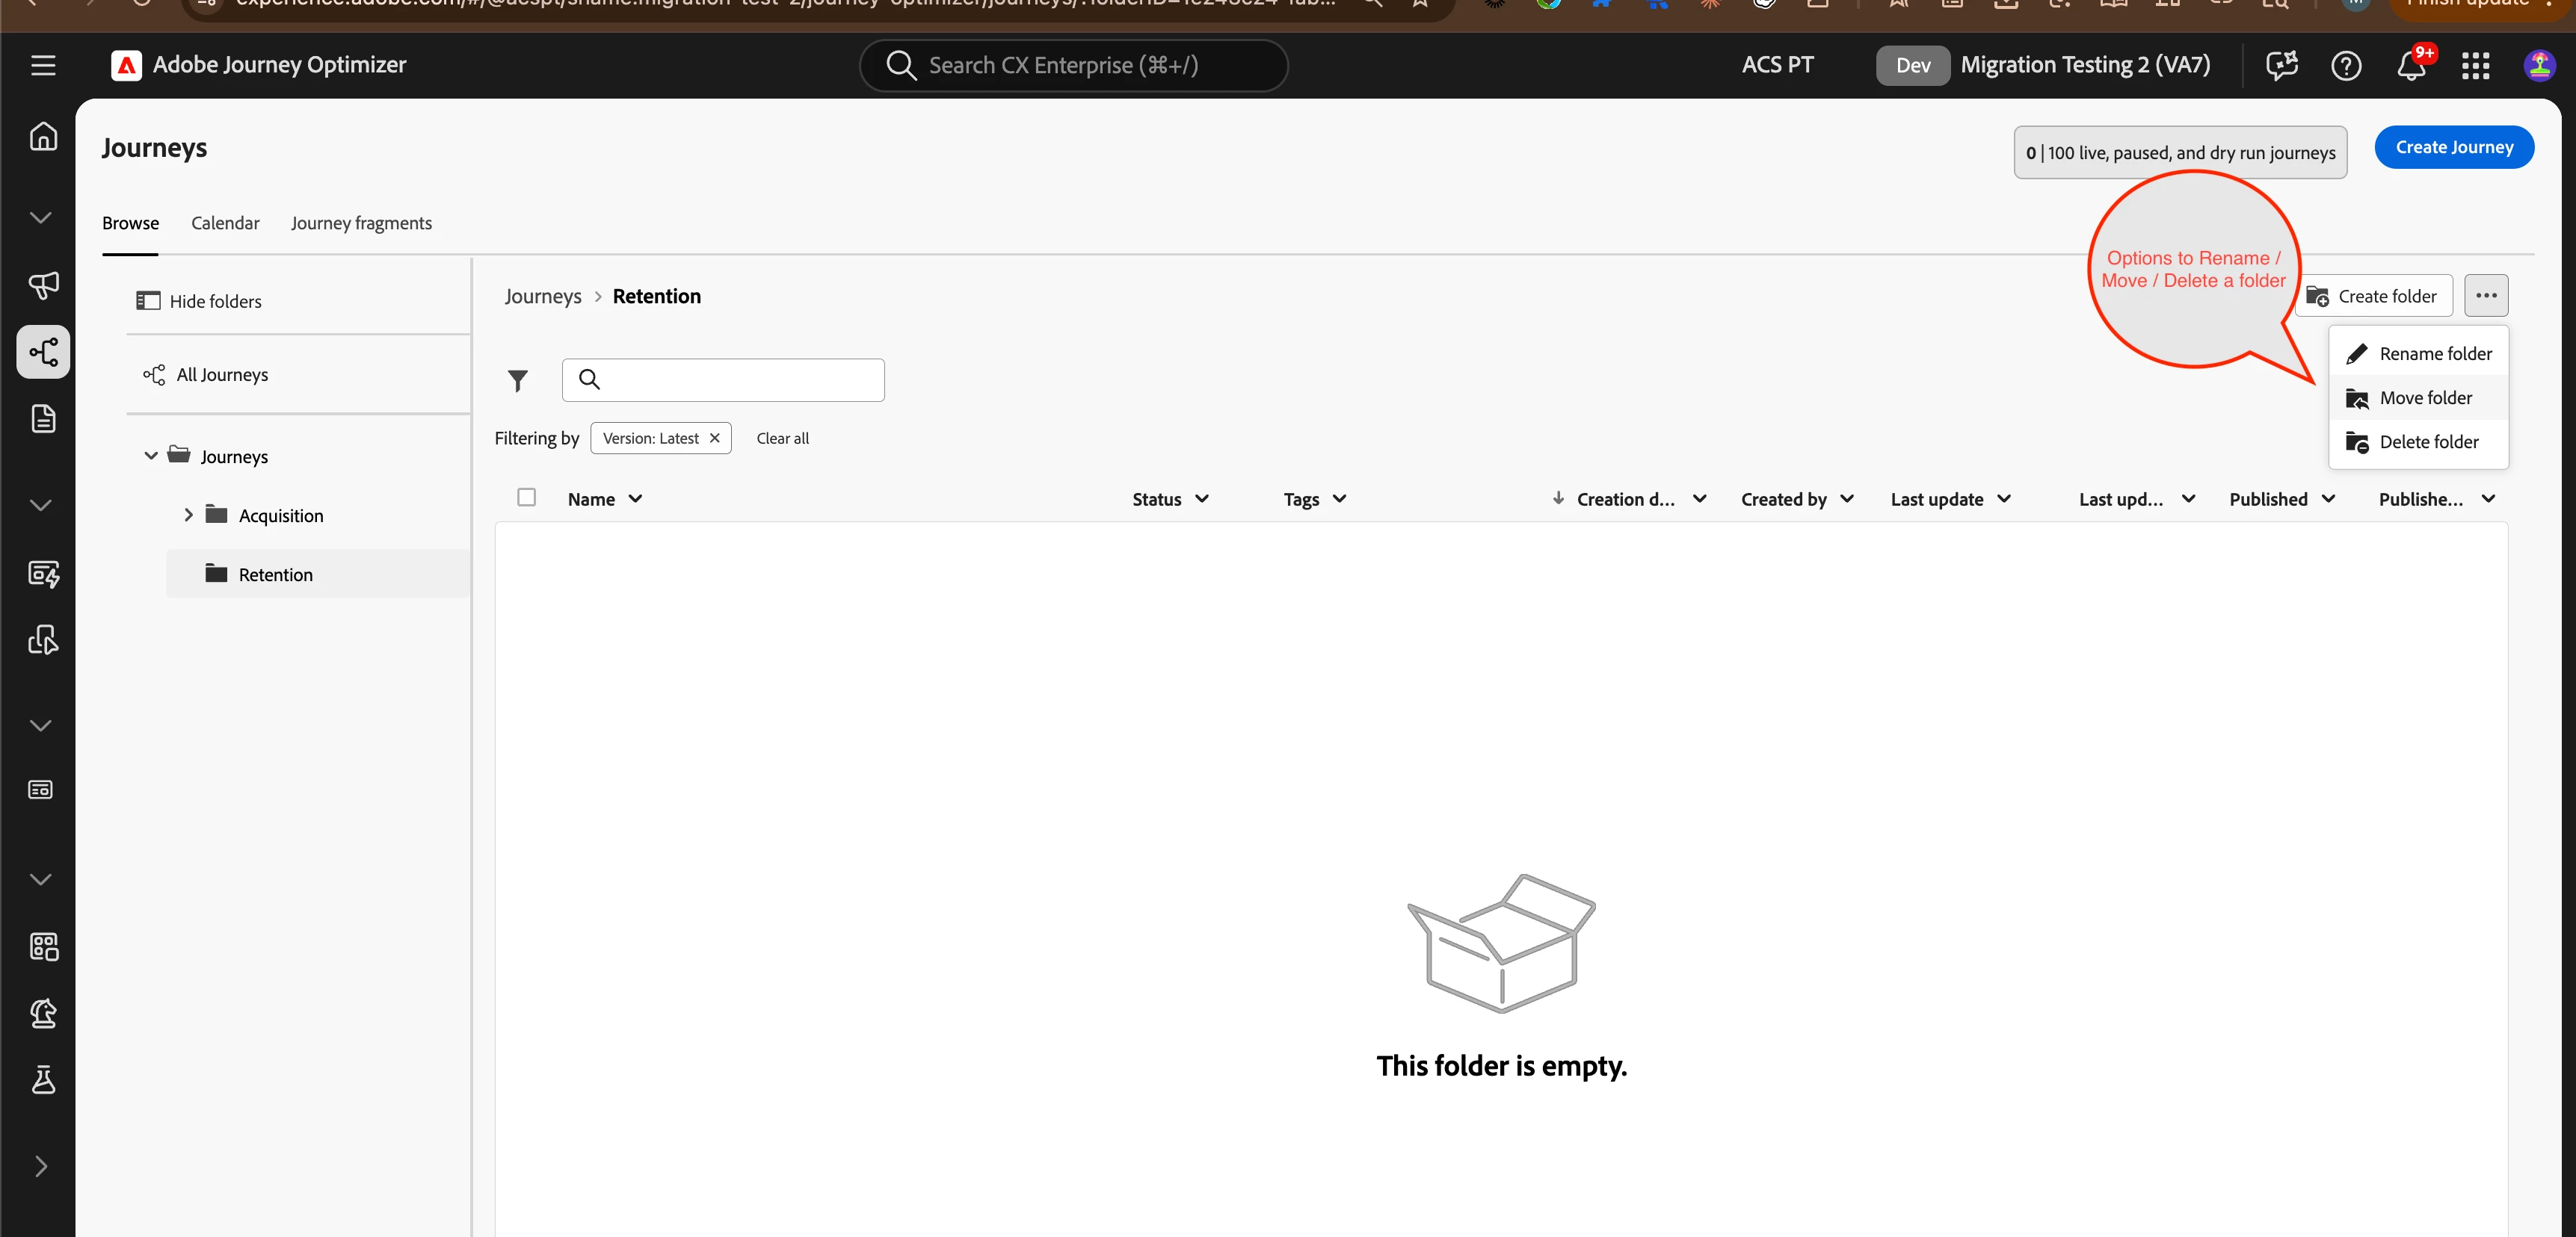This screenshot has width=2576, height=1237.
Task: Remove the Version: Latest filter chip
Action: coord(714,438)
